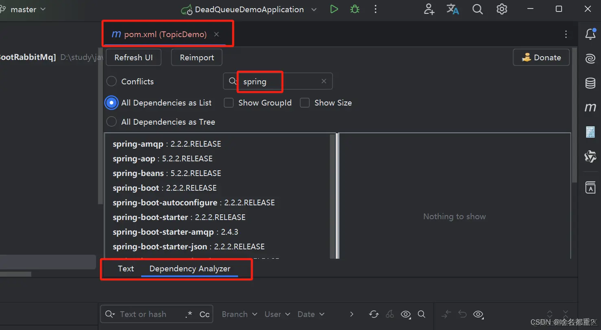Screen dimensions: 601x330
Task: Open IDE settings via the gear icon
Action: coord(502,9)
